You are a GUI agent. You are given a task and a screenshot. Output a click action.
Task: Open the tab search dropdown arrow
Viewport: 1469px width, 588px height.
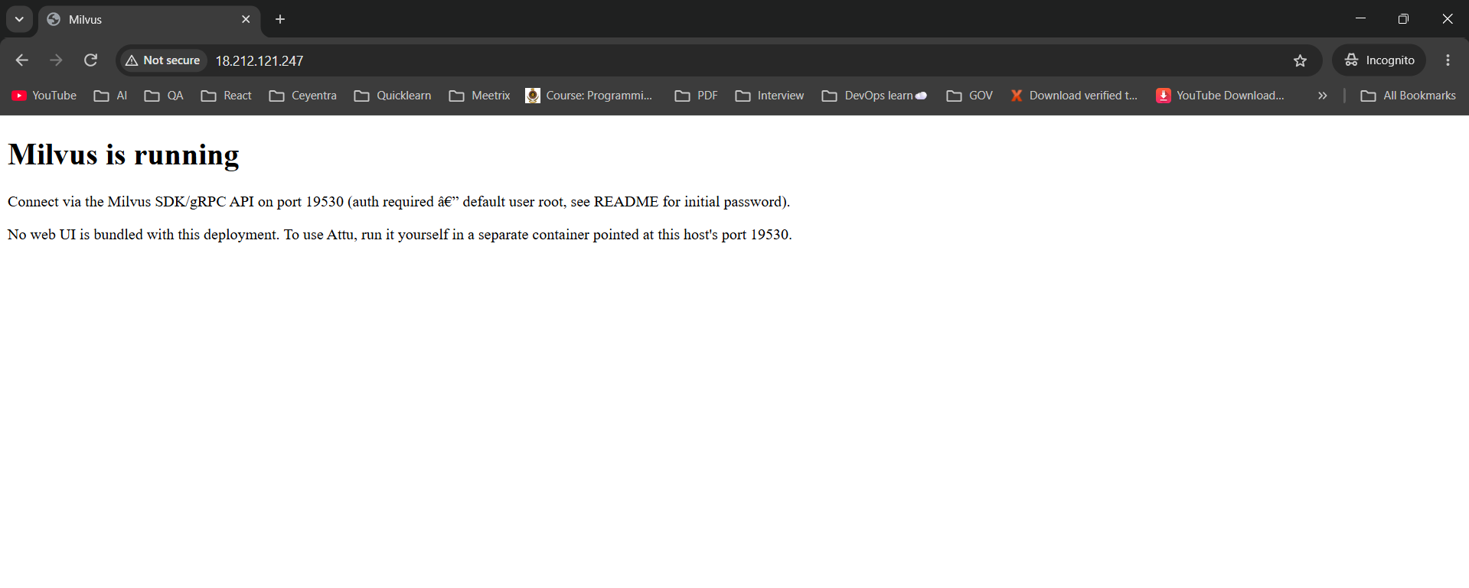click(19, 19)
